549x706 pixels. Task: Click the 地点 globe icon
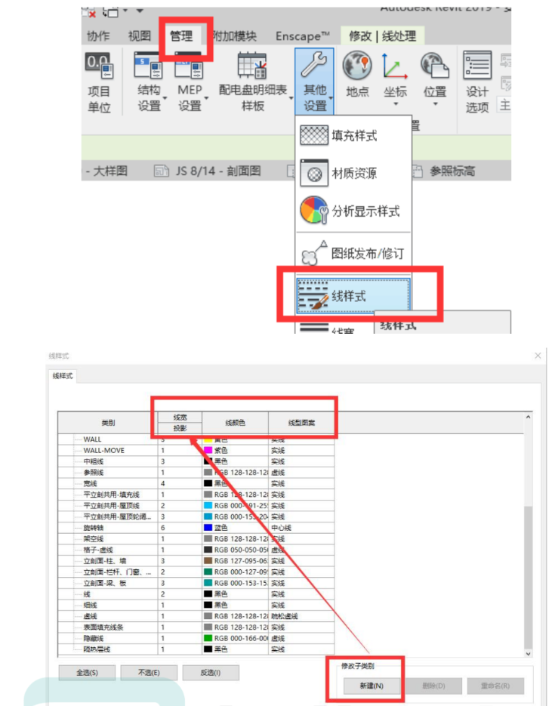357,66
